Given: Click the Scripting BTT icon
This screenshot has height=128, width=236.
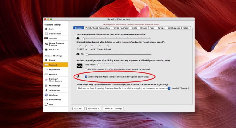Looking at the screenshot, I should point(46,90).
